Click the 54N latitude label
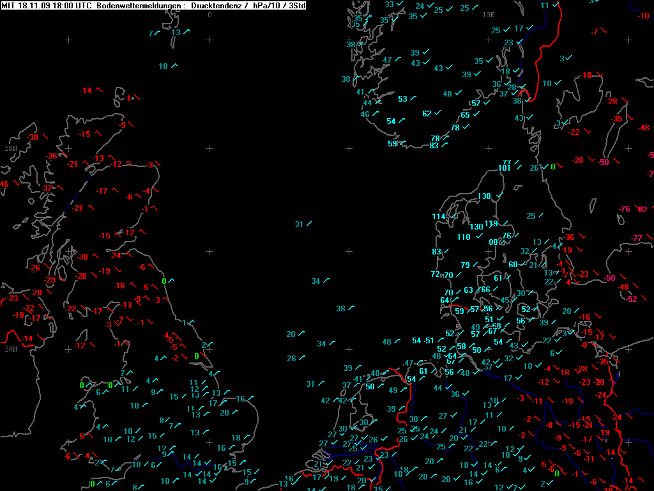Image resolution: width=654 pixels, height=491 pixels. [11, 349]
